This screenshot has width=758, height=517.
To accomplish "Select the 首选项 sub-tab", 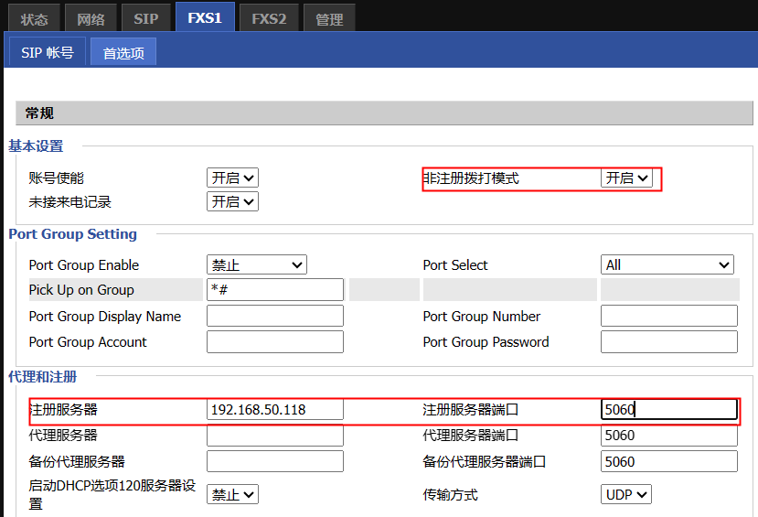I will tap(123, 52).
